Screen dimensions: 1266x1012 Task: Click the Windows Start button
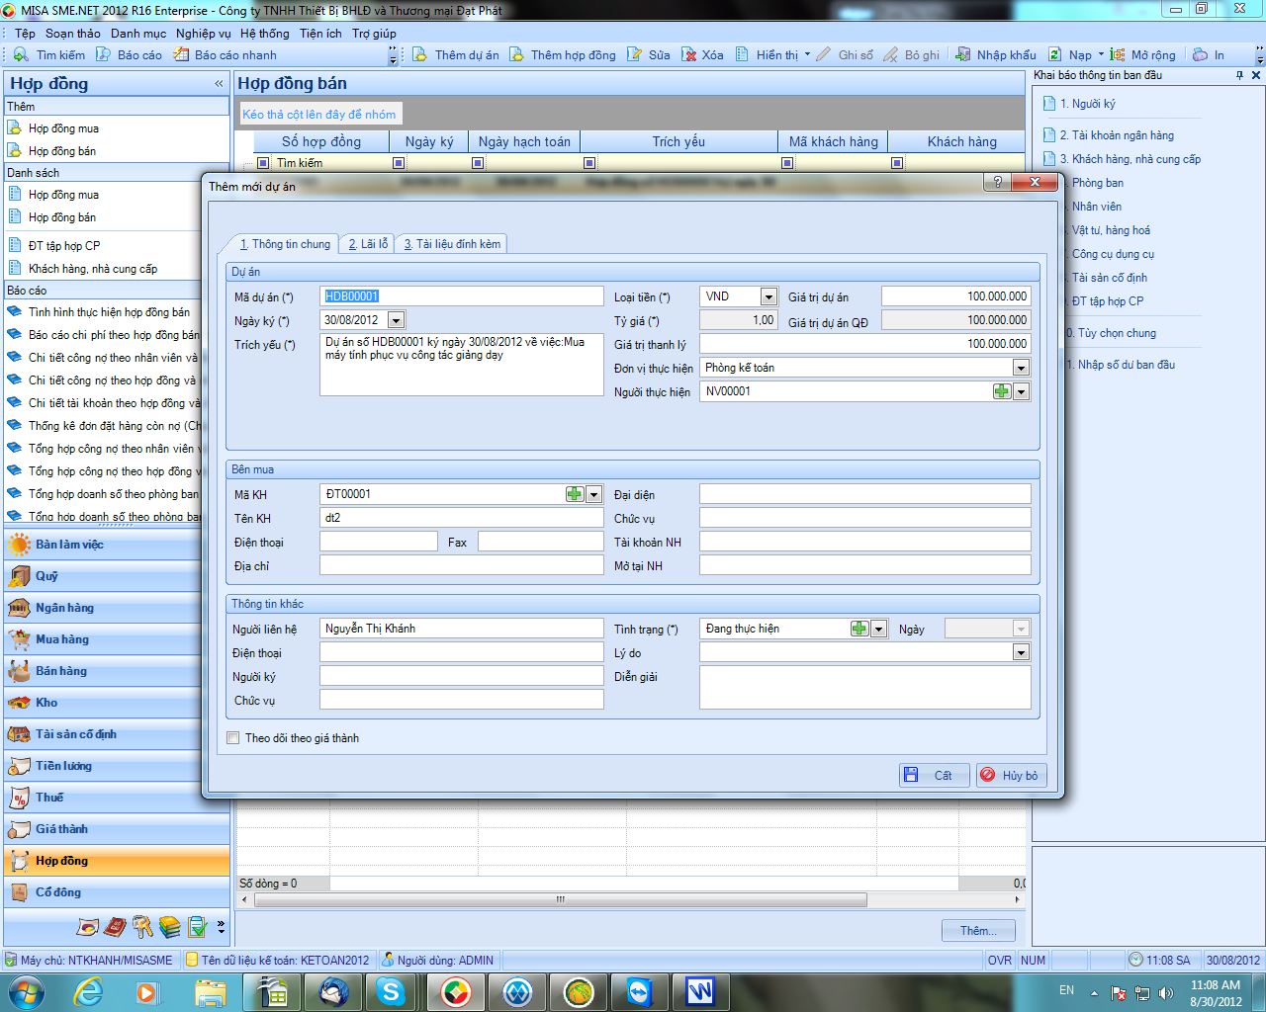[26, 992]
